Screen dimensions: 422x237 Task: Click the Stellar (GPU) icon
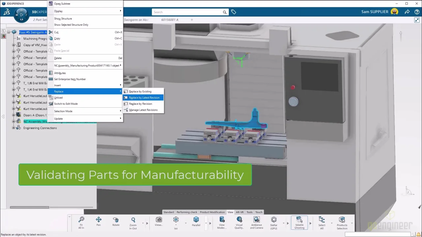tap(274, 220)
